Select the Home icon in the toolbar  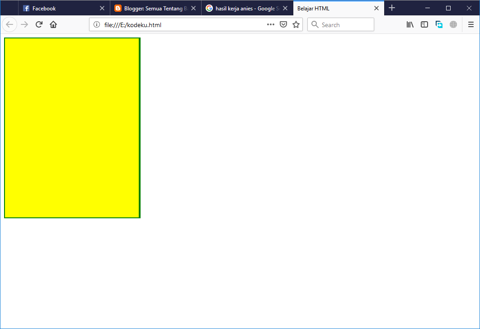(53, 24)
